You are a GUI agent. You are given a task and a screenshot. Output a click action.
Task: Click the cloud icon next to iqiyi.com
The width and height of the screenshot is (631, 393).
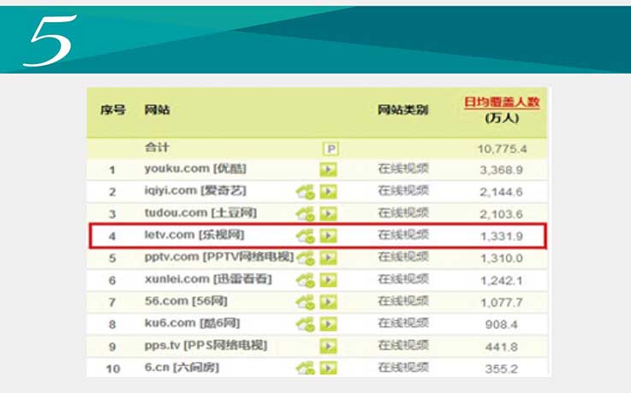click(306, 192)
